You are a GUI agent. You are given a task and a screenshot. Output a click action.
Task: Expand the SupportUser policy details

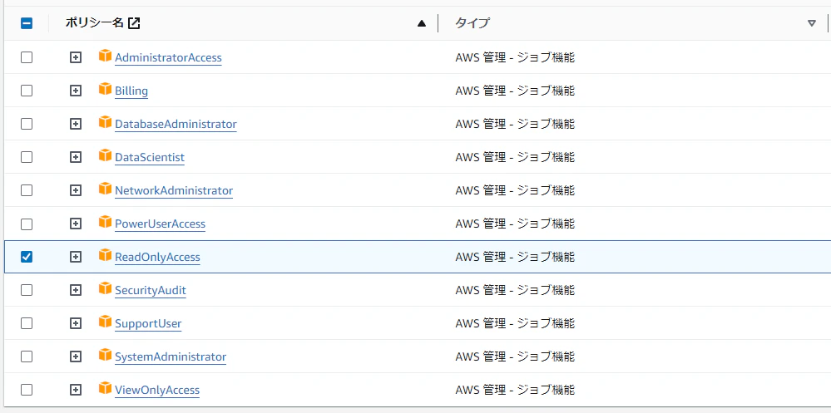pyautogui.click(x=76, y=323)
